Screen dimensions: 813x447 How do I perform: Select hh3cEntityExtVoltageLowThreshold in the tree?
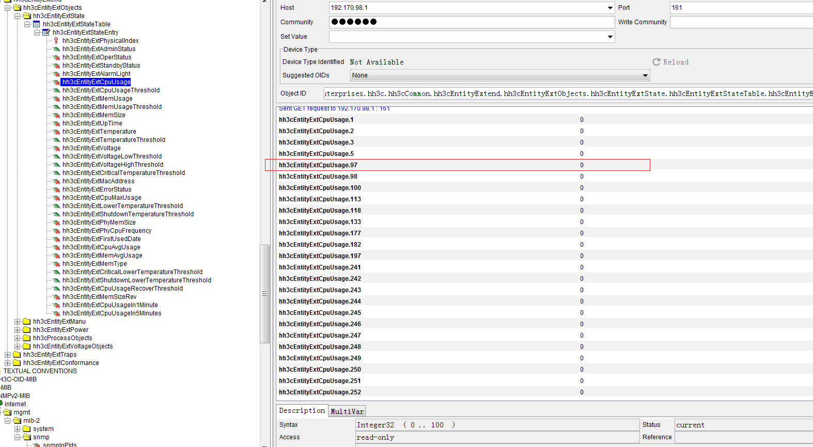[112, 156]
